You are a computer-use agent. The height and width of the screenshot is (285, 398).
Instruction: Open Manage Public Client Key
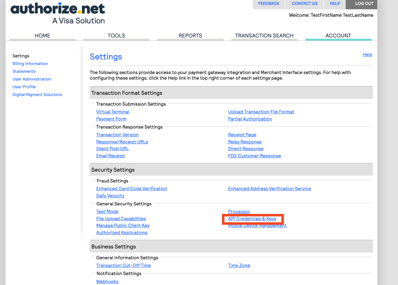point(123,226)
